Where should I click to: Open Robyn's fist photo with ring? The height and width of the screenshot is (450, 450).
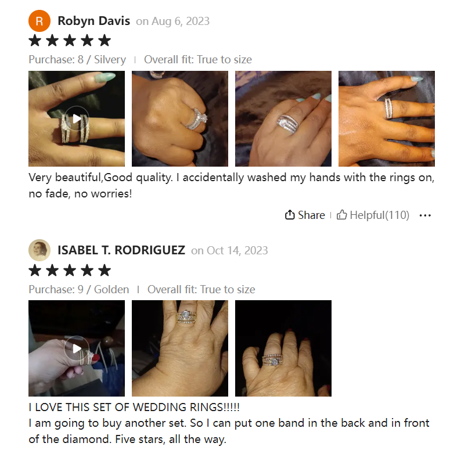click(x=180, y=118)
